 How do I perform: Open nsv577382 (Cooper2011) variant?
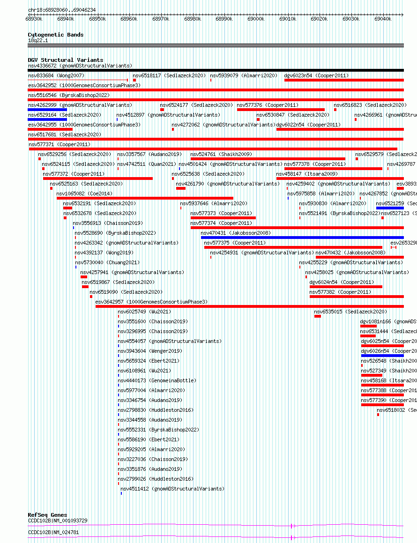coord(340,292)
